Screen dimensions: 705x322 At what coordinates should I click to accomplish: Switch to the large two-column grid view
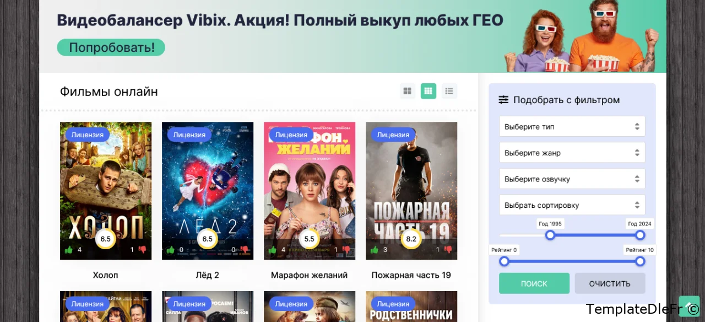click(408, 91)
